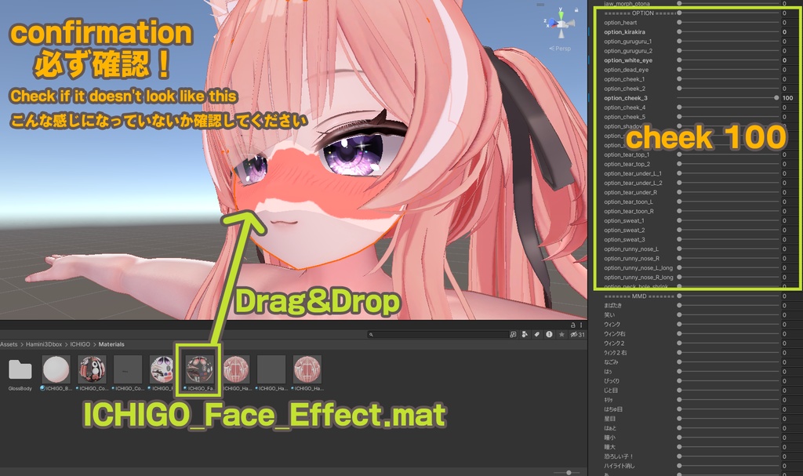Open the label filter in Project toolbar
The image size is (803, 476).
(x=536, y=335)
